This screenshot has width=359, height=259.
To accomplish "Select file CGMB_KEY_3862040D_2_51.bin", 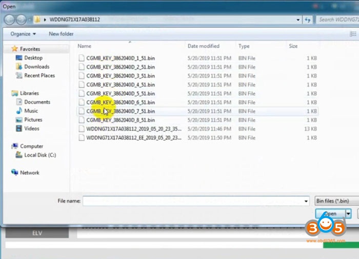I will (121, 67).
